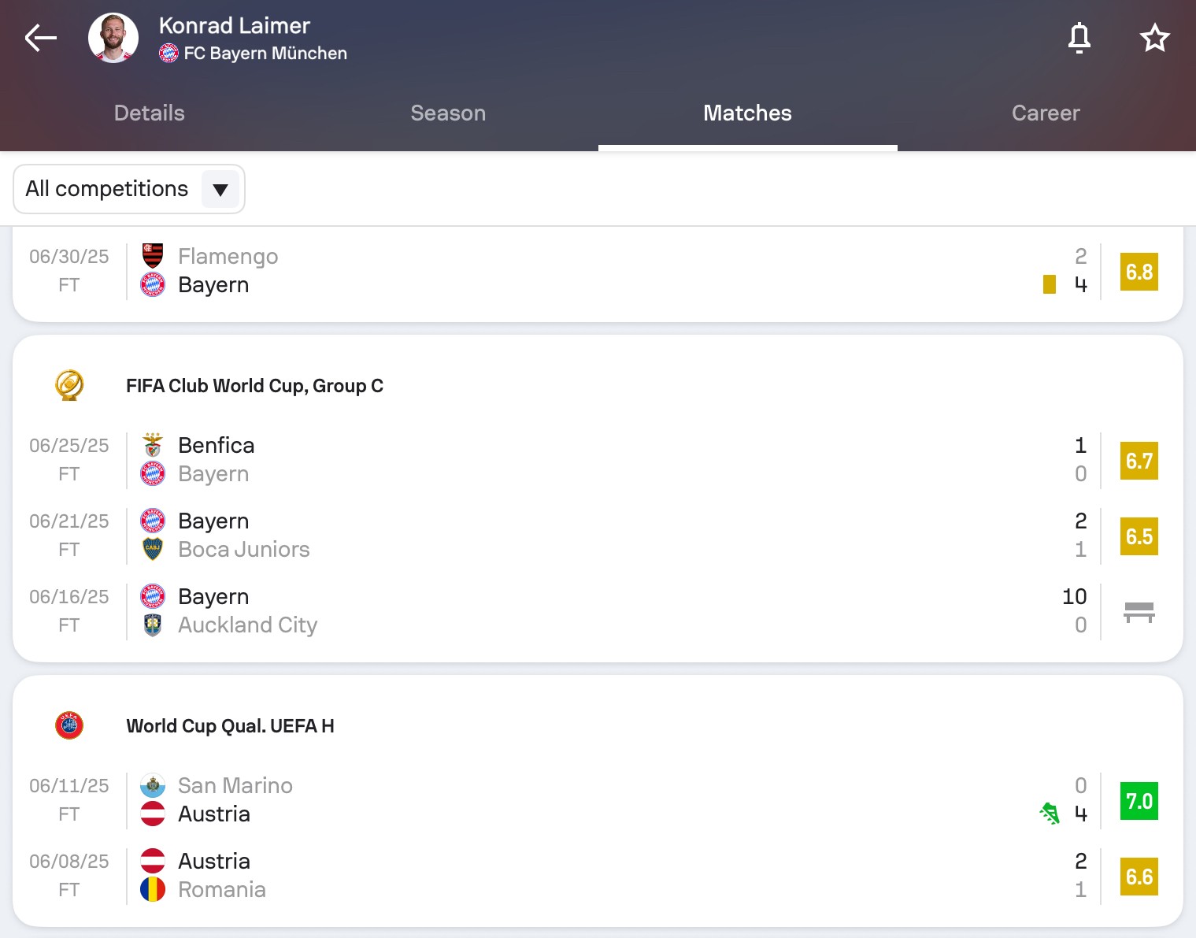The height and width of the screenshot is (938, 1196).
Task: Open the Career tab
Action: pos(1046,113)
